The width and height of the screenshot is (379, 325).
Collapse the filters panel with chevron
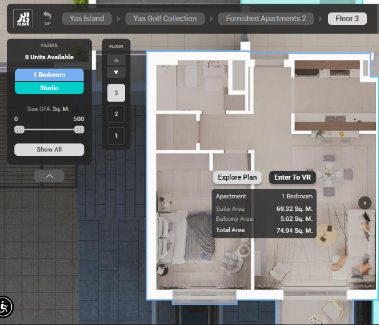pyautogui.click(x=49, y=177)
